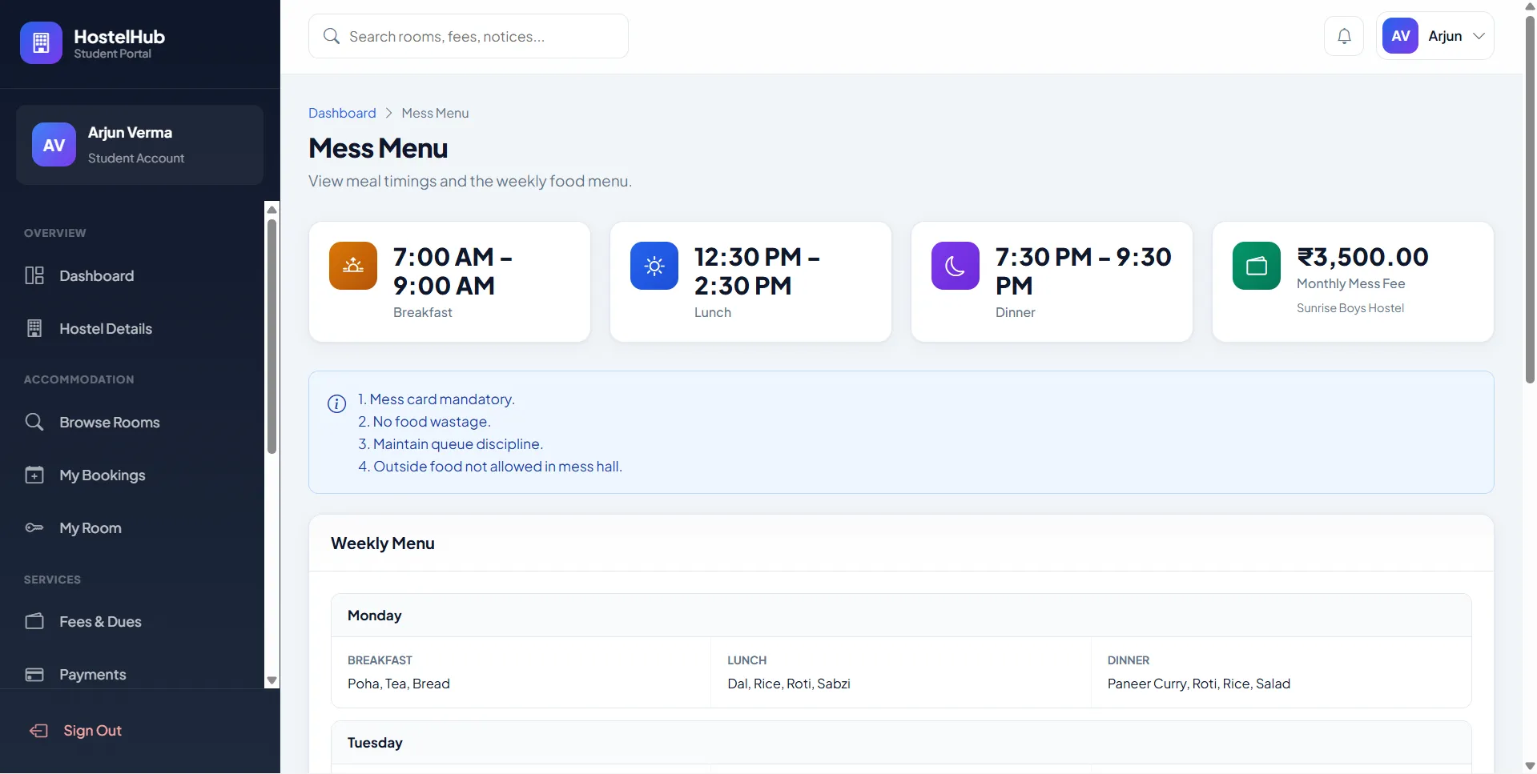Click the Browse Rooms magnifier icon

click(x=34, y=422)
